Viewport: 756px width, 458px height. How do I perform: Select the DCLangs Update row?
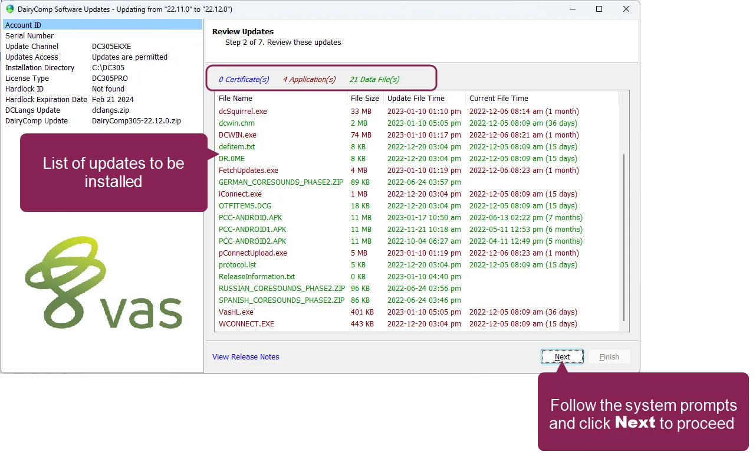pyautogui.click(x=103, y=110)
